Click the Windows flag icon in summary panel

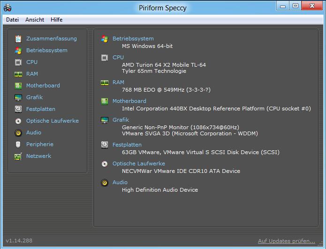click(105, 39)
